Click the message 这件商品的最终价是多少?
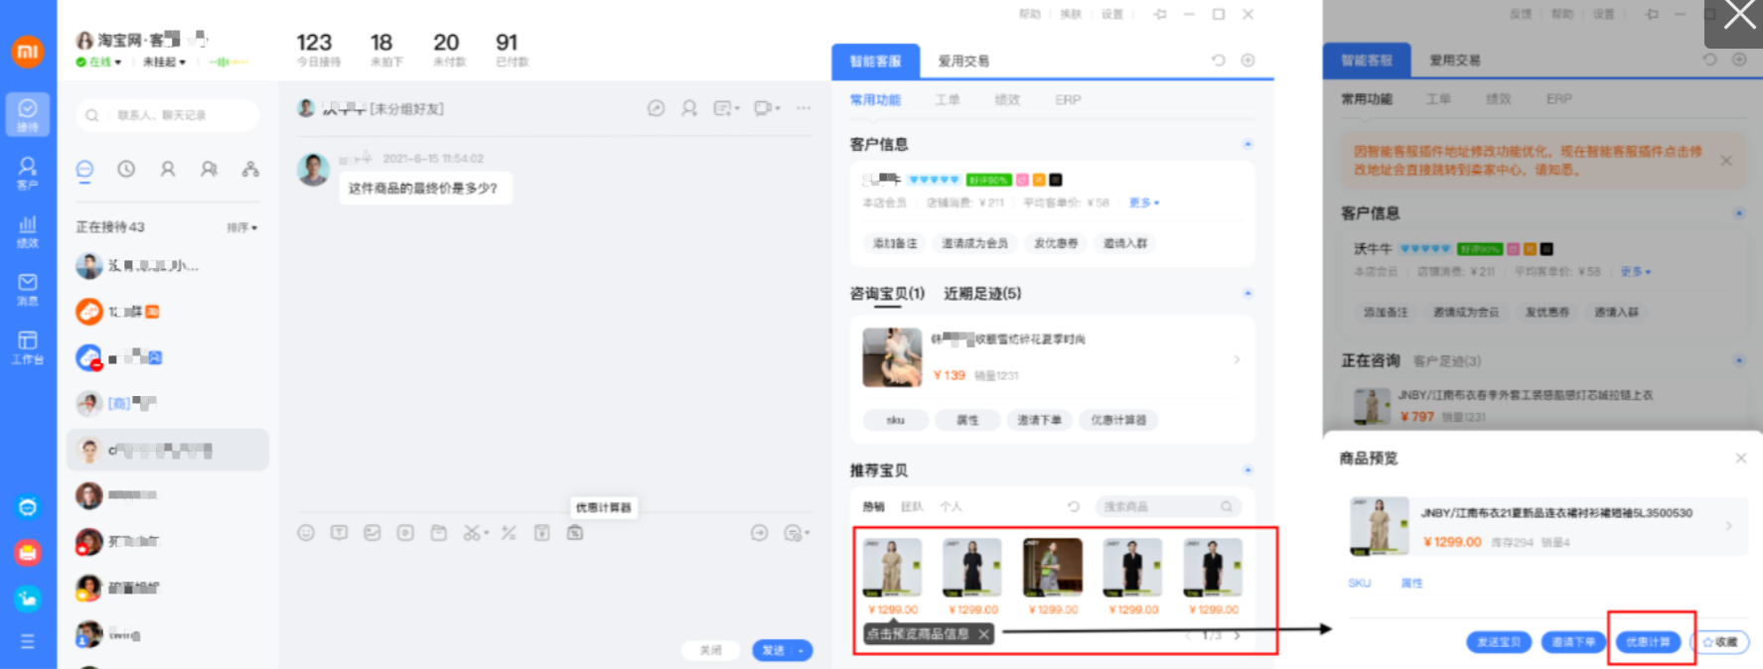The width and height of the screenshot is (1763, 669). tap(425, 188)
